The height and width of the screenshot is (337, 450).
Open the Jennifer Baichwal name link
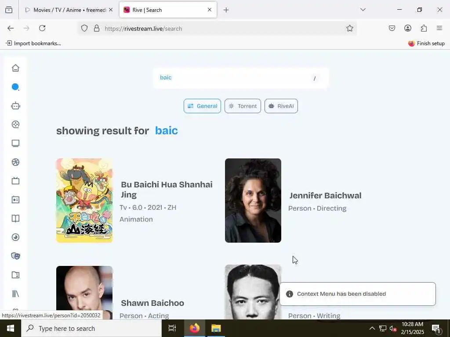point(325,195)
